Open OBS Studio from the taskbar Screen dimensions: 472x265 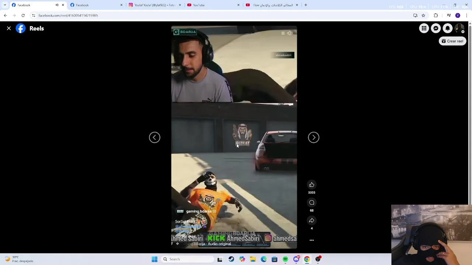pos(318,259)
